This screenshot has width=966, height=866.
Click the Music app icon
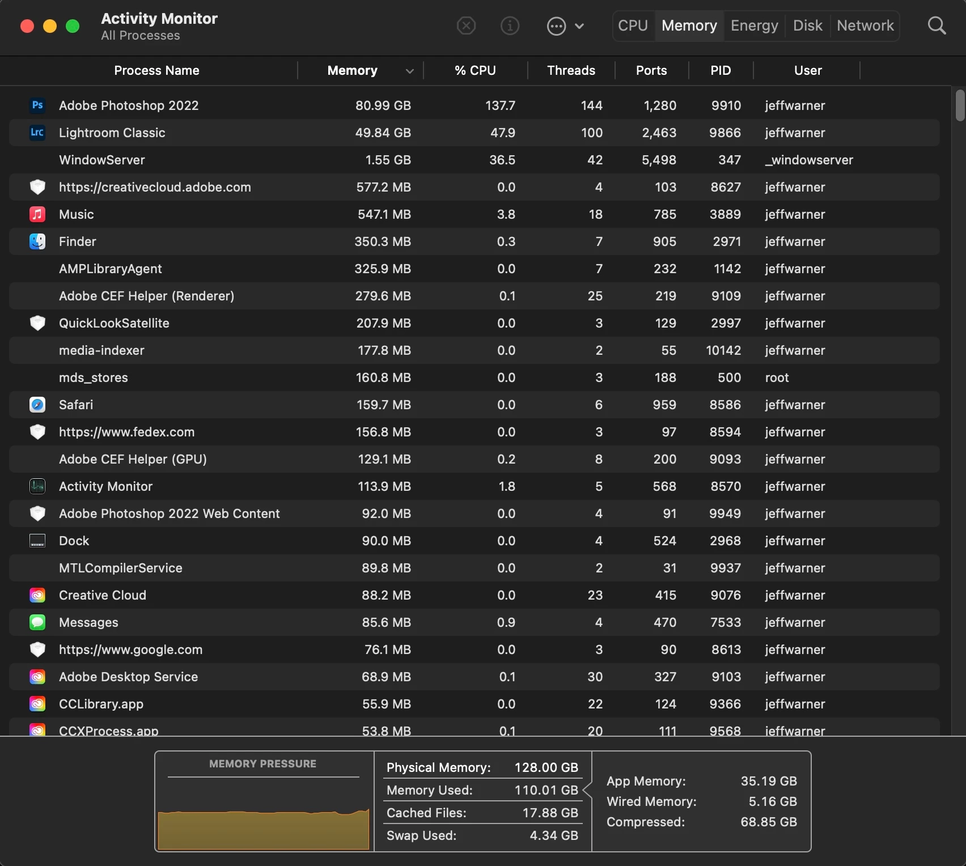[x=37, y=214]
